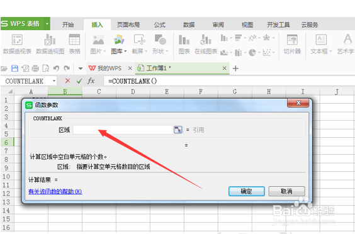
Task: Switch to the 页面布局 tab
Action: click(128, 25)
